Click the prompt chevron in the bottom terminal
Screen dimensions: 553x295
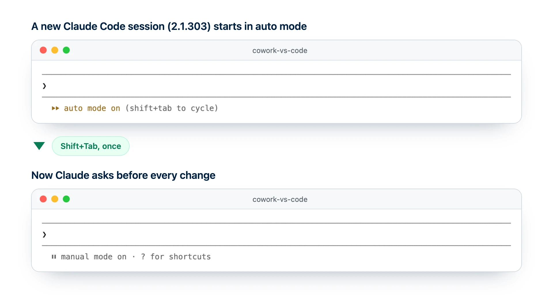pos(44,235)
